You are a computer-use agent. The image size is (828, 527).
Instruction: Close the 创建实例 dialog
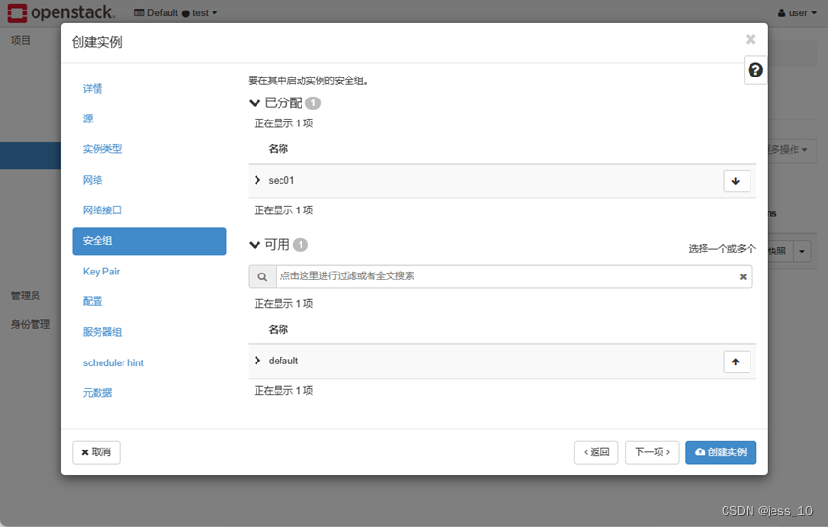[x=750, y=39]
